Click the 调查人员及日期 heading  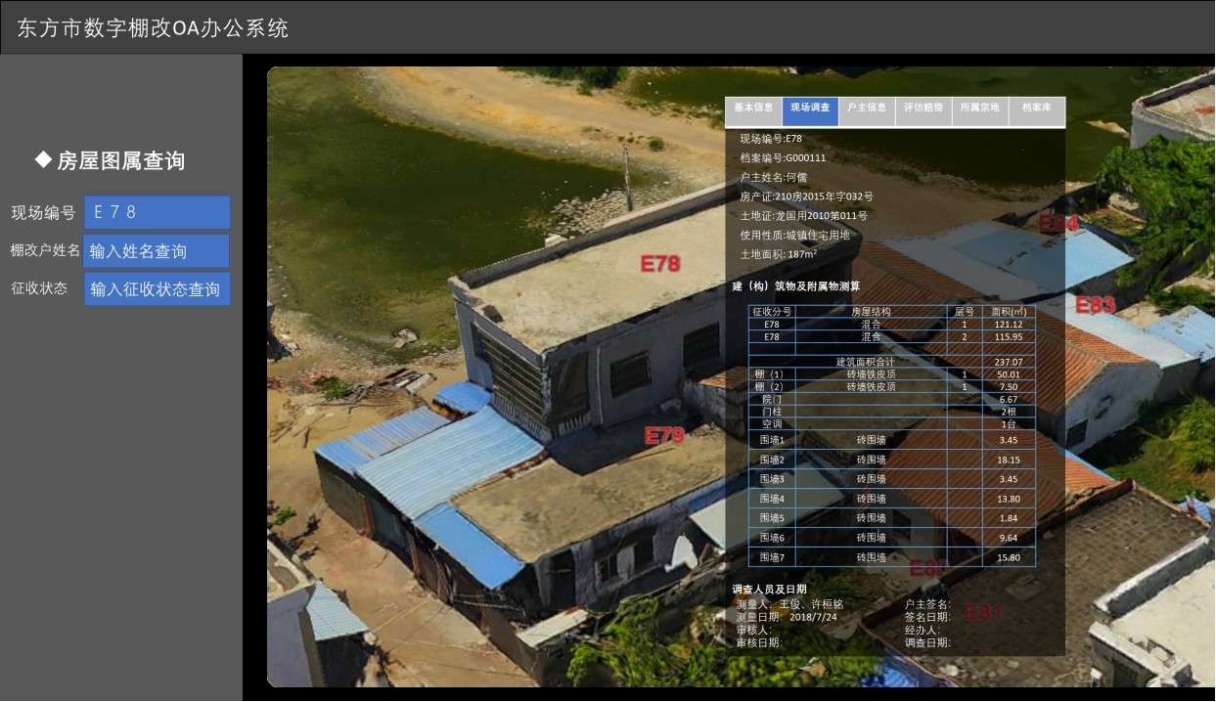point(769,590)
